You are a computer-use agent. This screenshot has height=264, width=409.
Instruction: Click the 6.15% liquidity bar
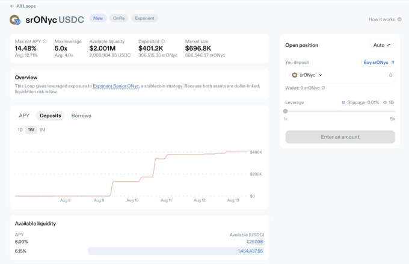[176, 251]
